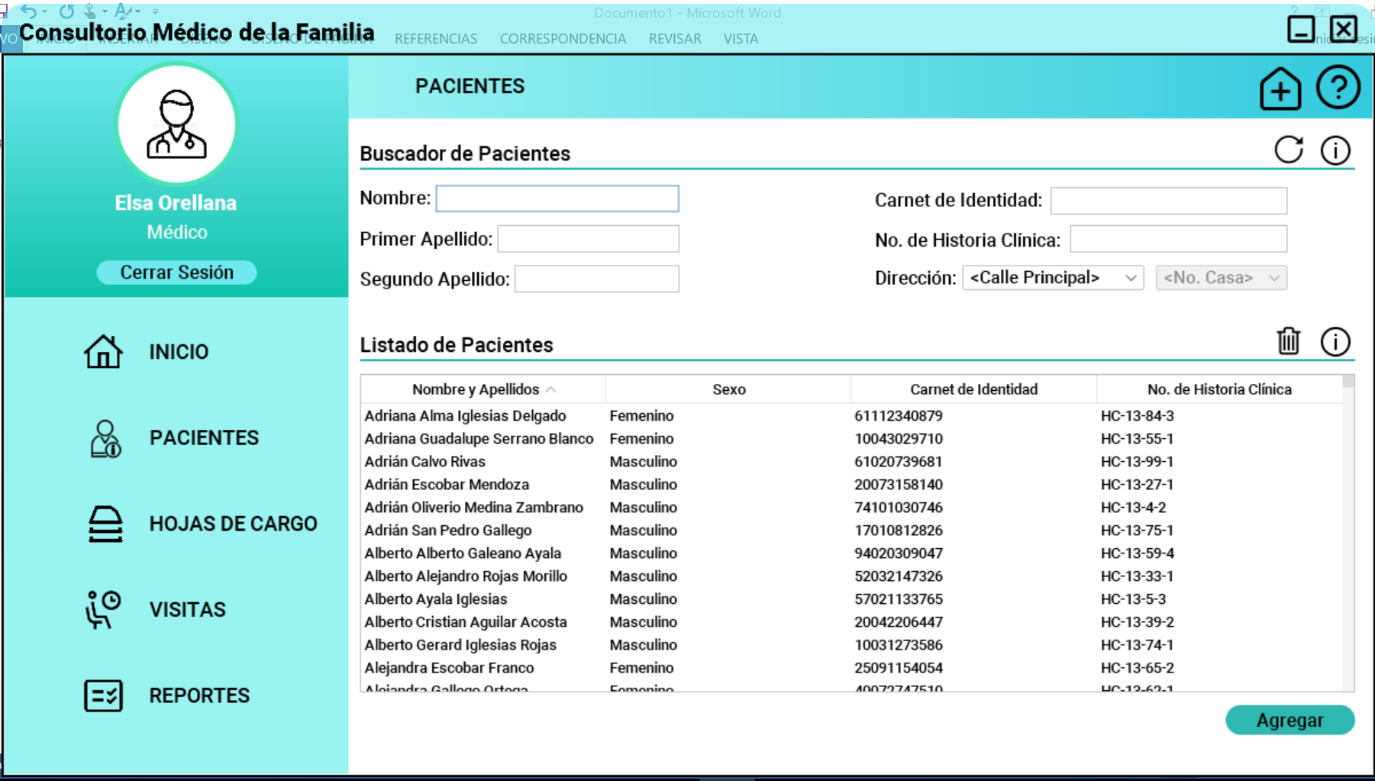Click the Sexo column header
Image resolution: width=1375 pixels, height=781 pixels.
pyautogui.click(x=728, y=389)
